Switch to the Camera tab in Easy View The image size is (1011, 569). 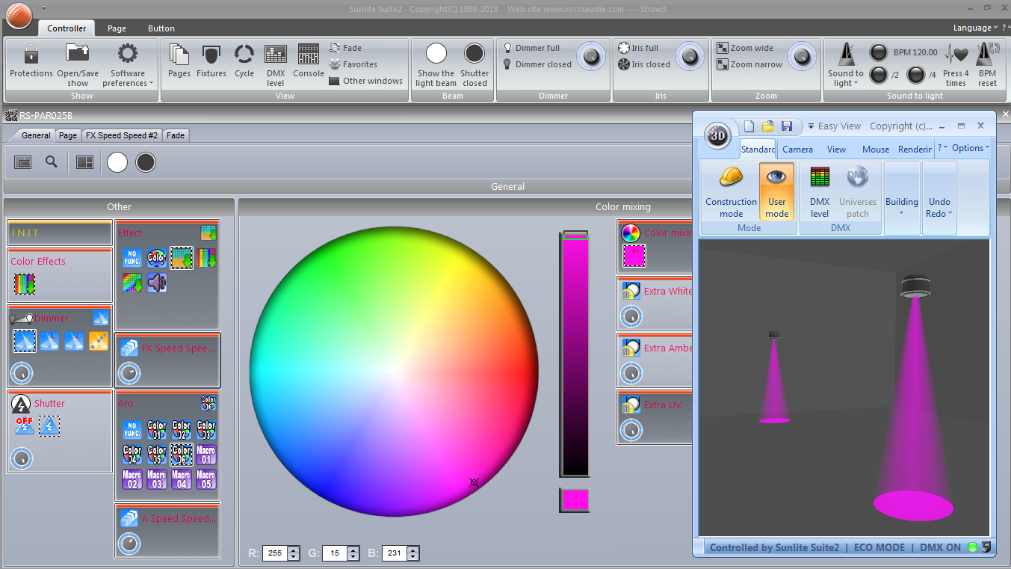[797, 149]
